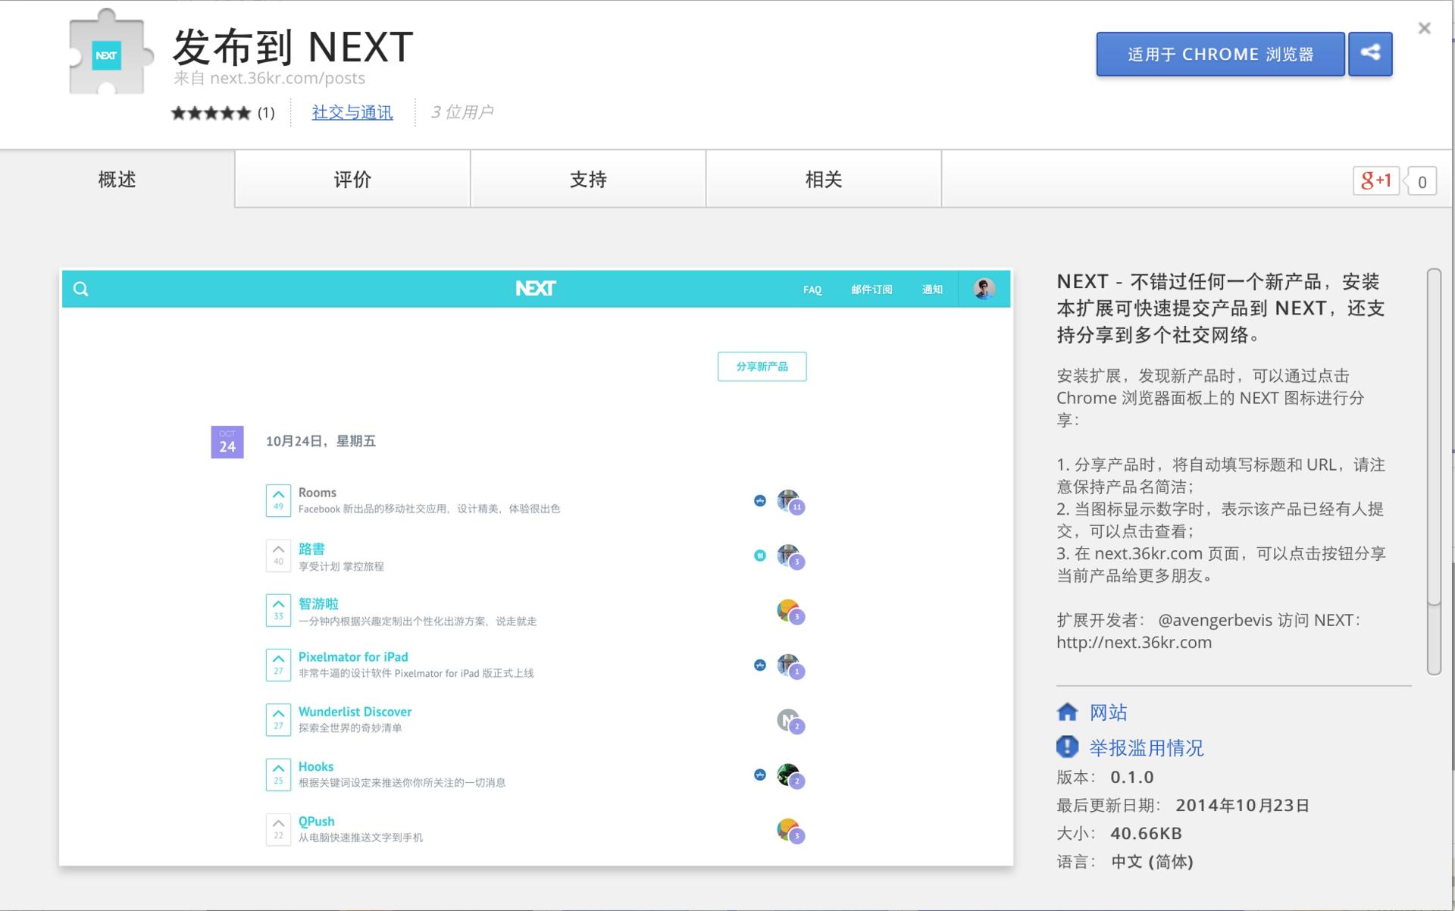Switch to the 支持 tab
Image resolution: width=1455 pixels, height=911 pixels.
point(588,179)
